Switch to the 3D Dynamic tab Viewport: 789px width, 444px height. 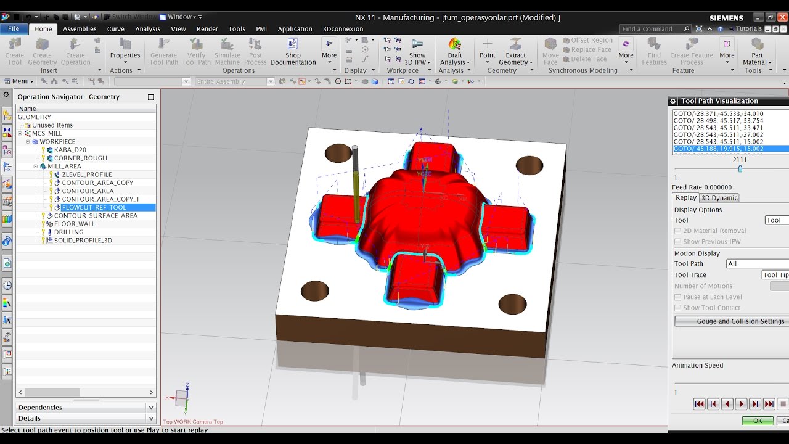(719, 198)
